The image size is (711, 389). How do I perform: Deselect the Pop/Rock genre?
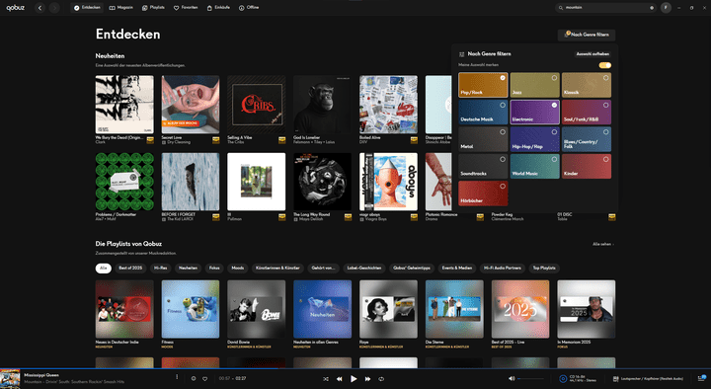click(483, 85)
